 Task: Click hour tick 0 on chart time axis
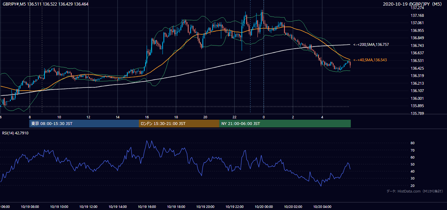tap(264, 117)
